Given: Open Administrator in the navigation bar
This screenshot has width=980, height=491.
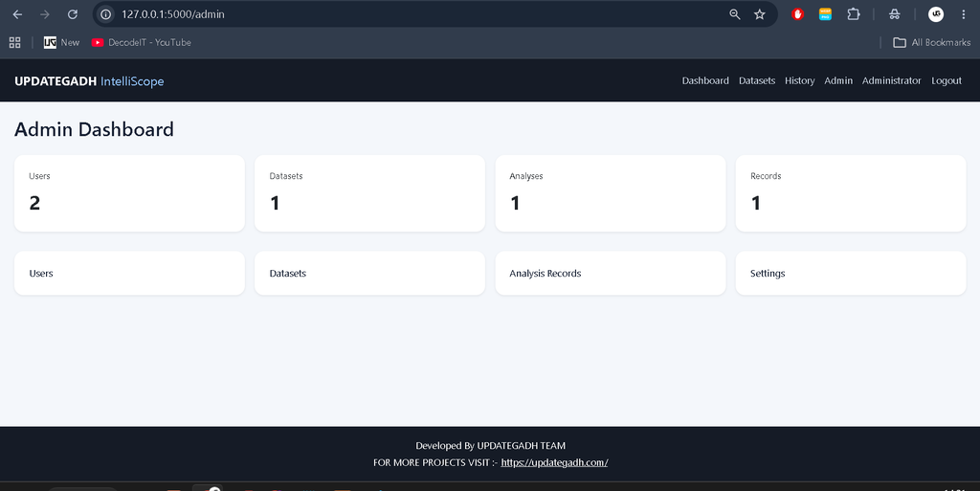Looking at the screenshot, I should pos(891,80).
